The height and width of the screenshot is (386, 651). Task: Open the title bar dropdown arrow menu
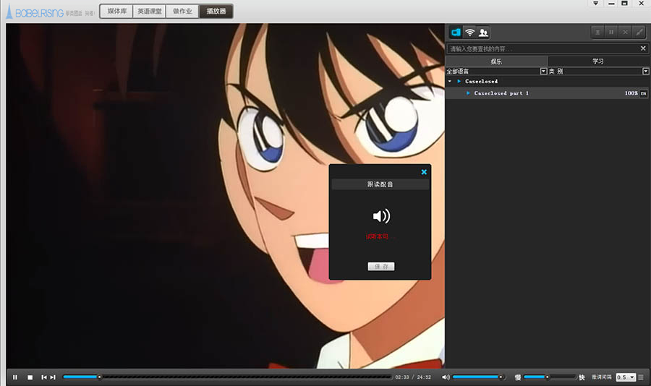[596, 4]
